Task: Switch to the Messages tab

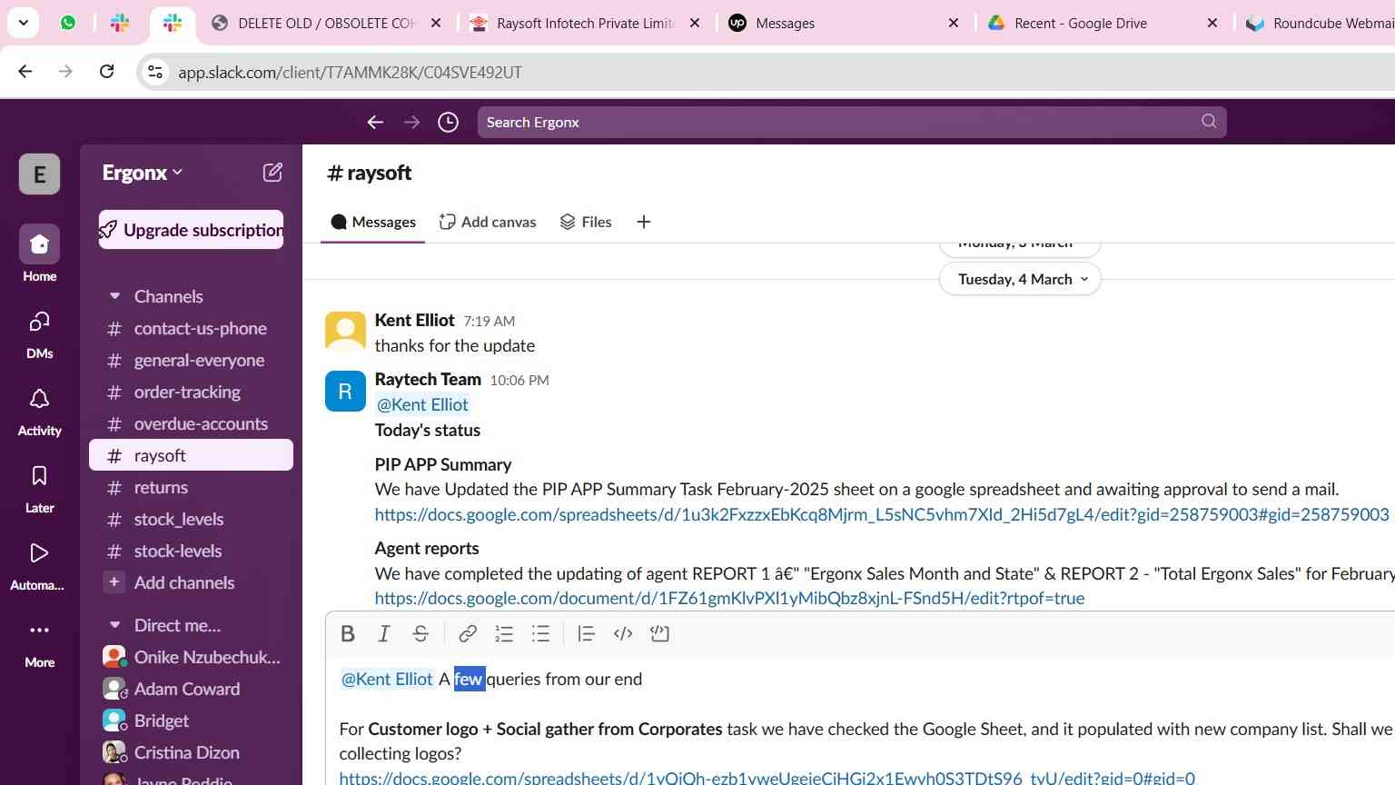Action: [373, 222]
